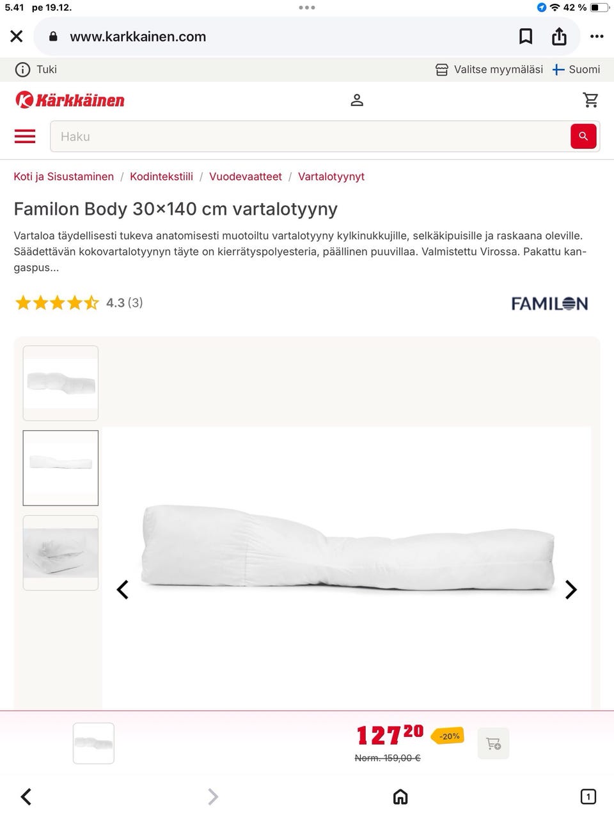Click the Kärkkäinen logo
The height and width of the screenshot is (818, 614).
tap(70, 100)
